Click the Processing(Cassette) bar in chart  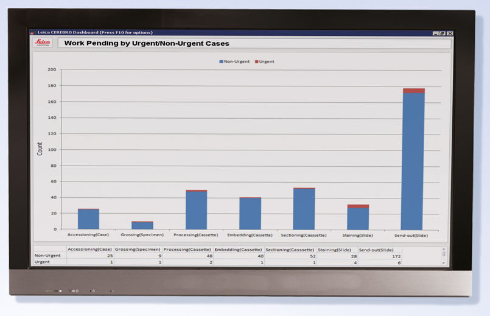[x=196, y=210]
